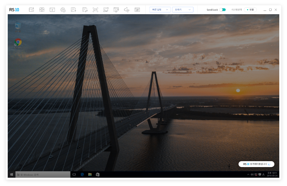Show hidden tray icons chevron in taskbar
Image resolution: width=287 pixels, height=186 pixels.
point(248,175)
